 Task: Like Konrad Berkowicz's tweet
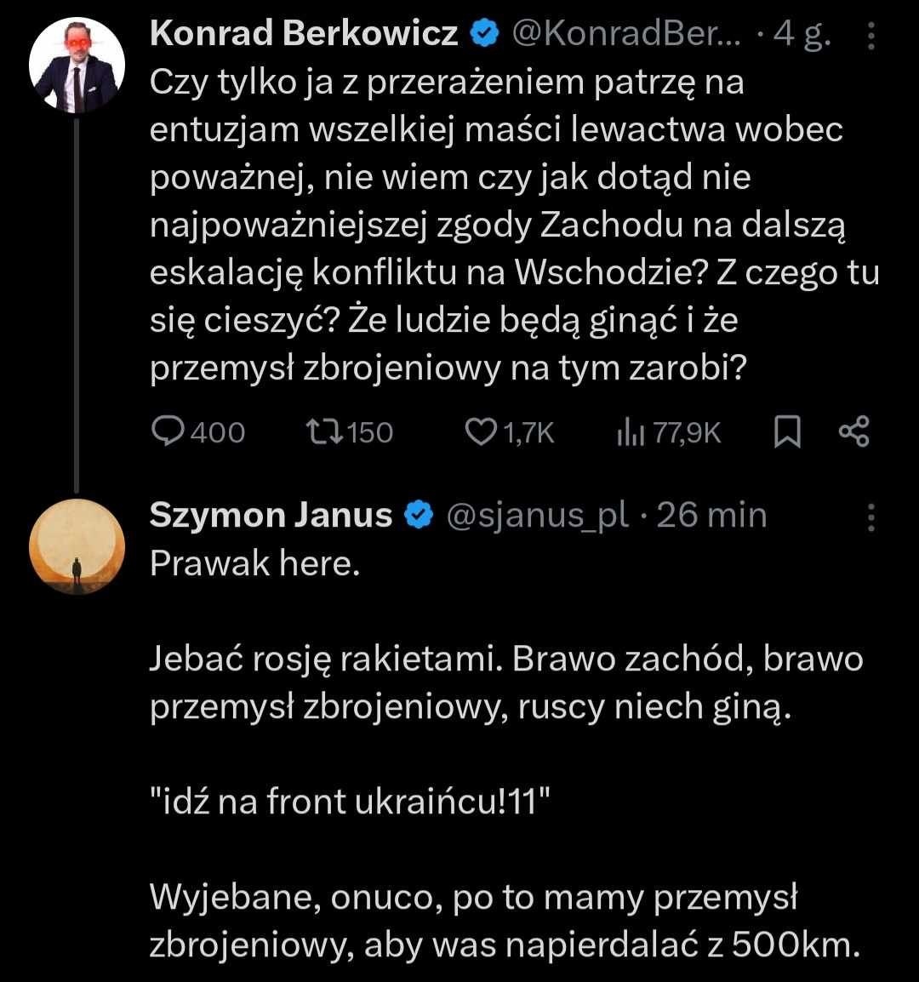point(481,432)
